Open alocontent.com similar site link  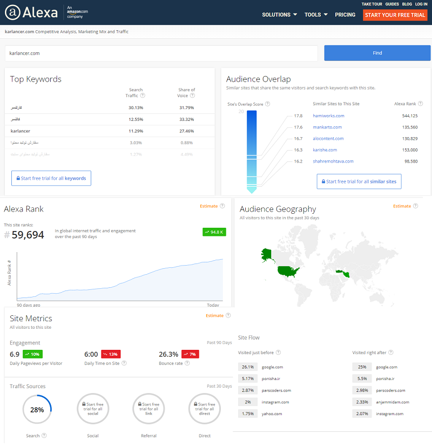(328, 139)
